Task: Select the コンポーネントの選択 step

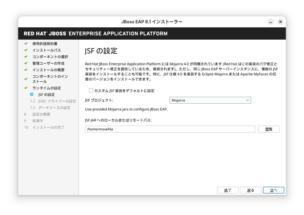Action: pyautogui.click(x=50, y=57)
